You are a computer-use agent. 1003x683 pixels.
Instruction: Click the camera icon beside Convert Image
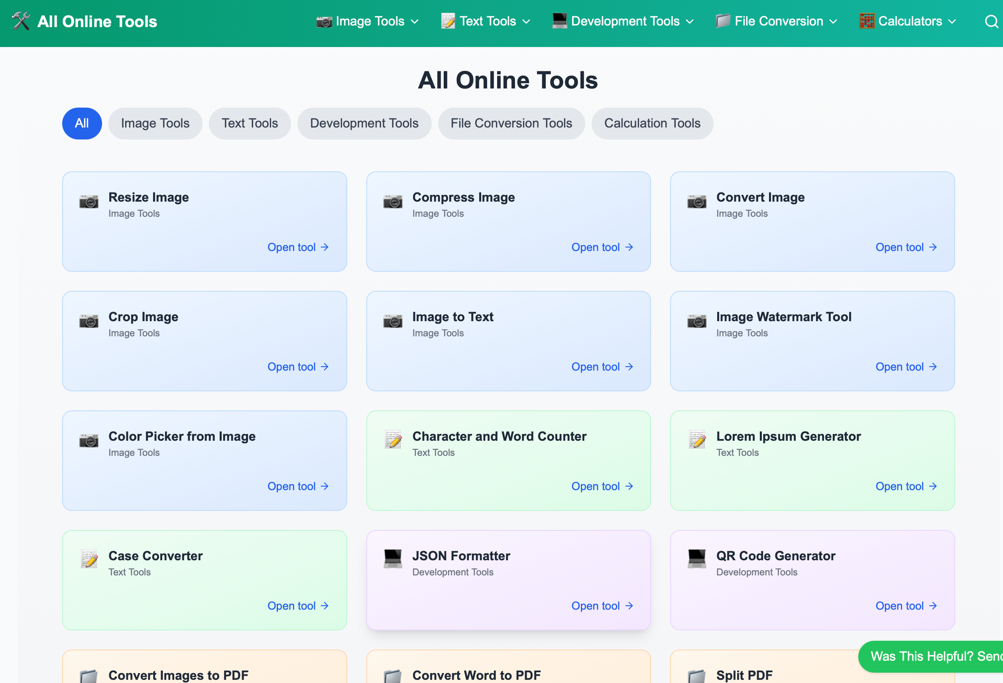(696, 202)
